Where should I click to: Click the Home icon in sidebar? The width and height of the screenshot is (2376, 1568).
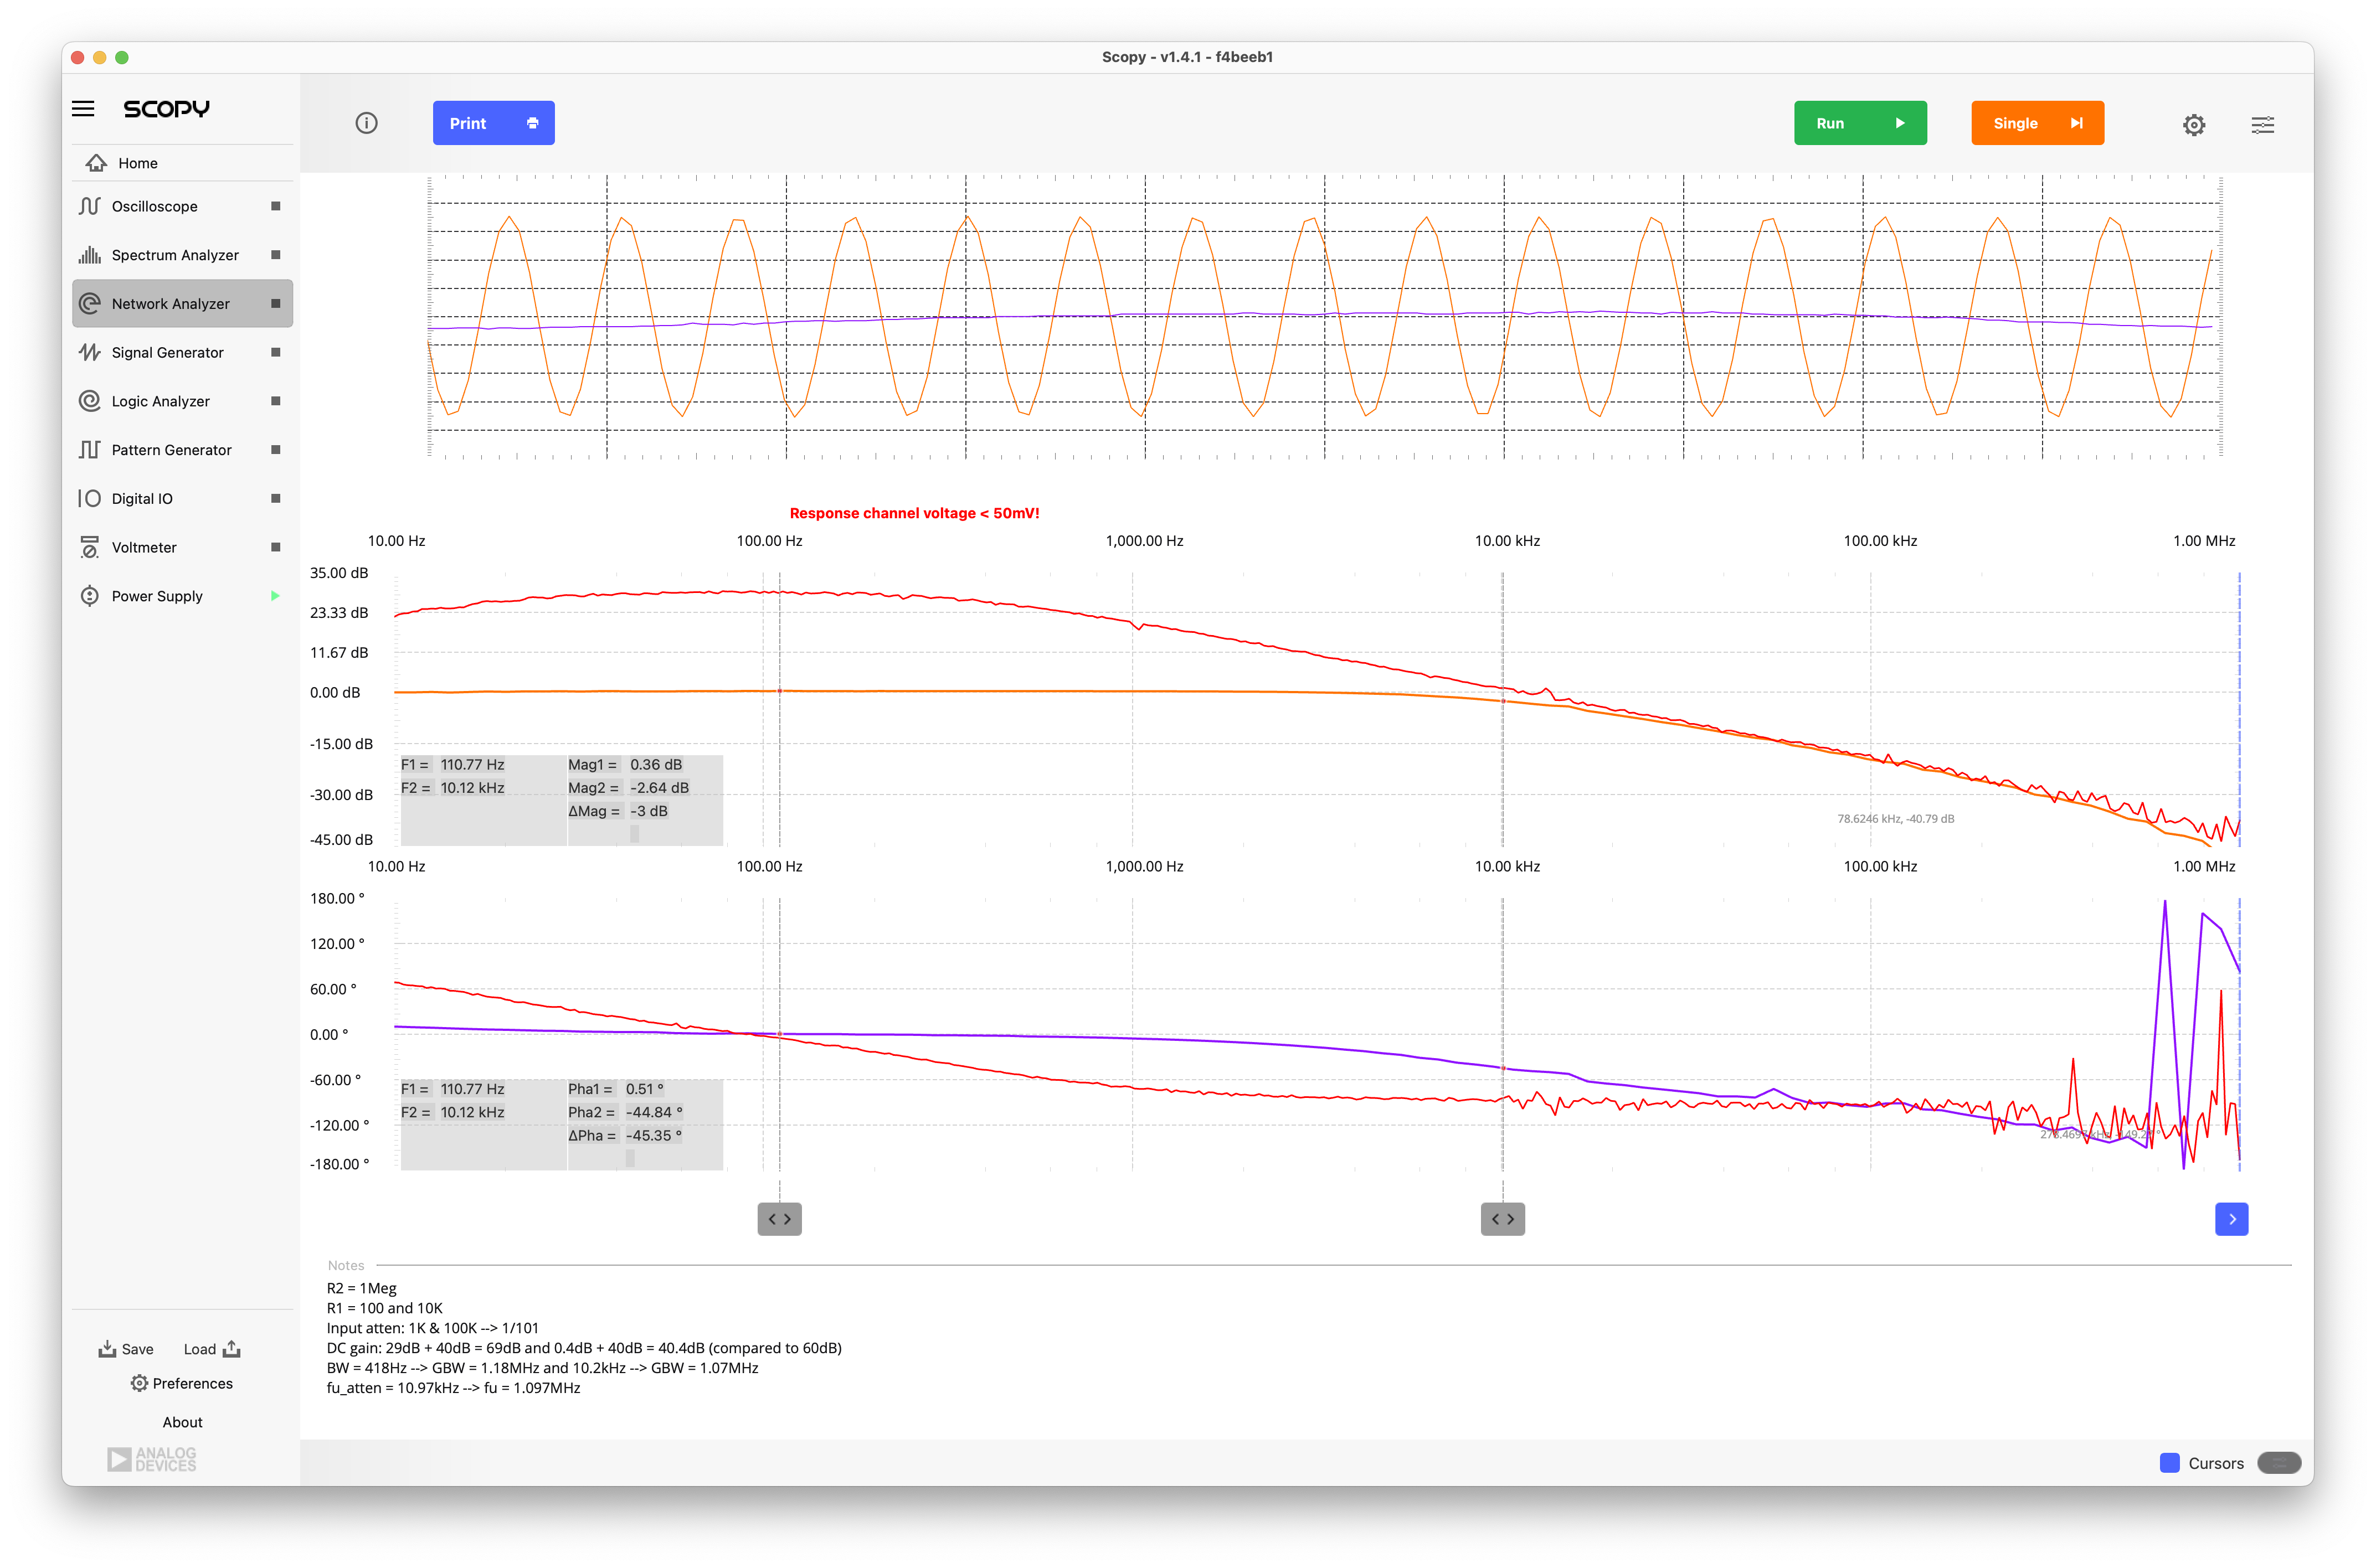point(96,163)
